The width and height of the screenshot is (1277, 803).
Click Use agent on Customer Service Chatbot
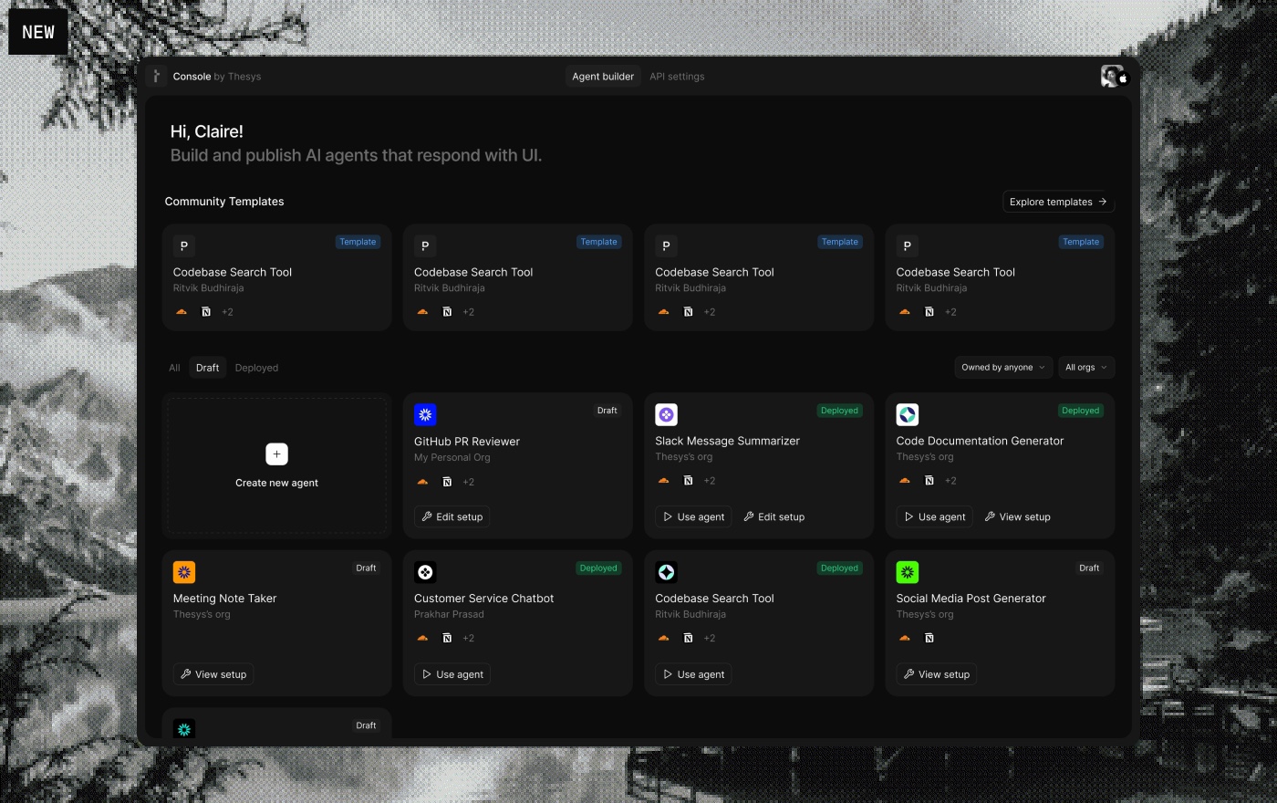click(x=452, y=674)
